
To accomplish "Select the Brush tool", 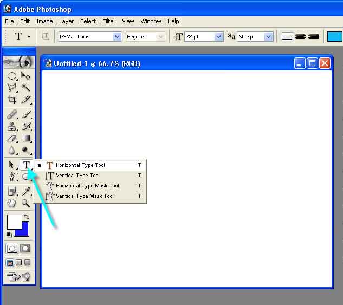I will 26,114.
